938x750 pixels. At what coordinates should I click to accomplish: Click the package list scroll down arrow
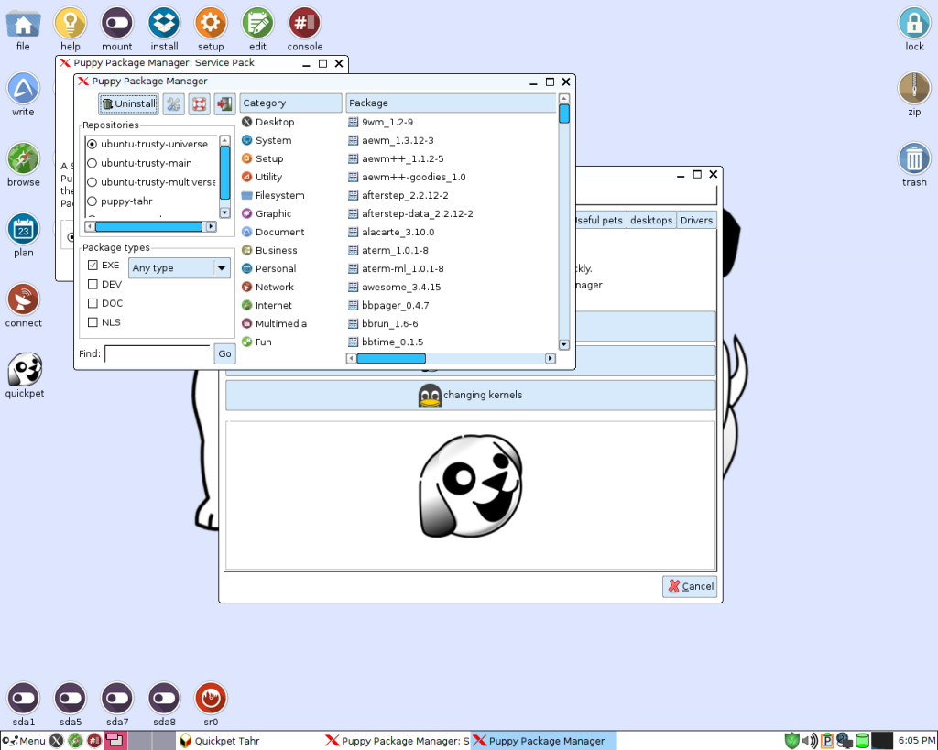563,344
